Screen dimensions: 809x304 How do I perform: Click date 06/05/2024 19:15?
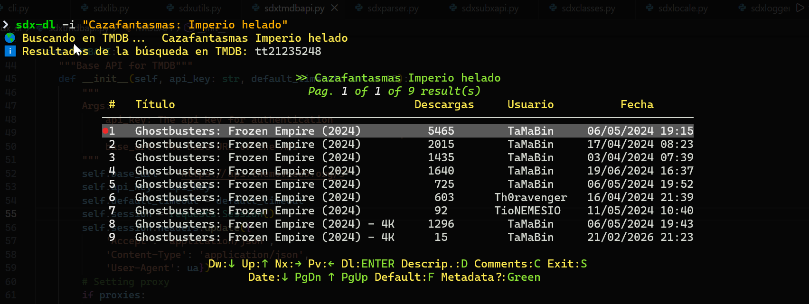point(640,131)
